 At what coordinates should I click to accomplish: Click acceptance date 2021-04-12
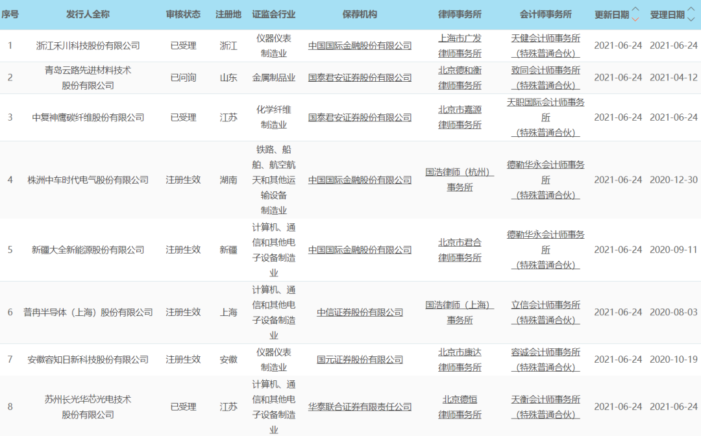pos(673,78)
